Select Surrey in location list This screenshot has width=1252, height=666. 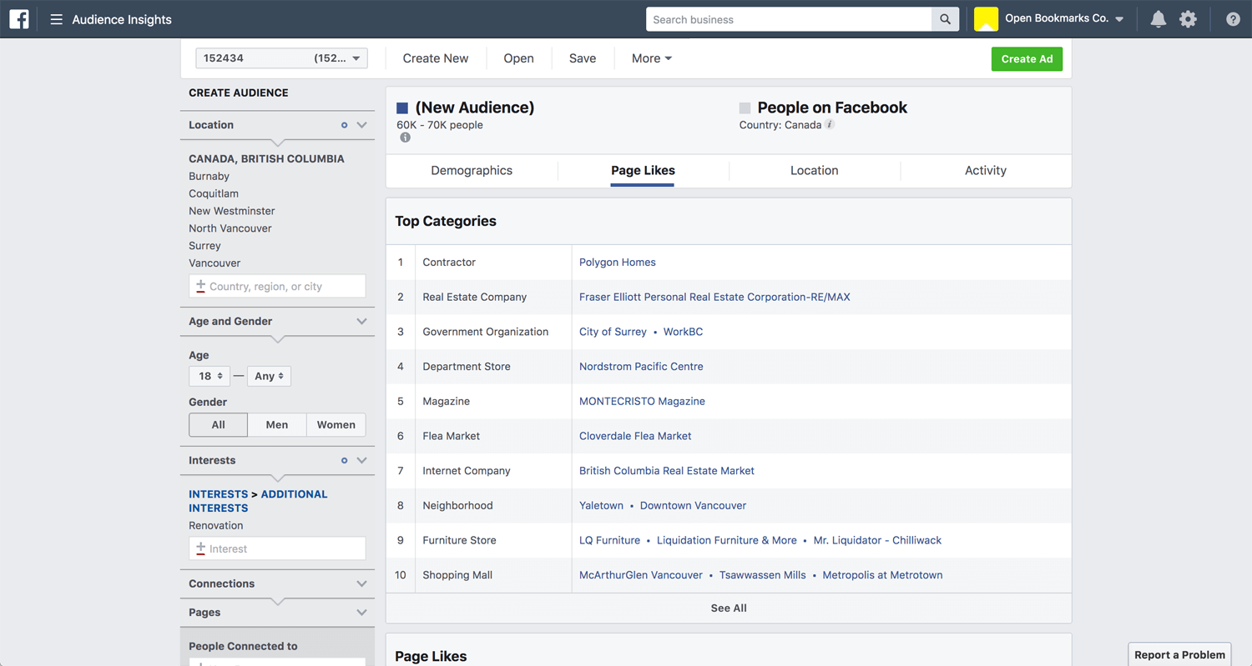pos(204,246)
